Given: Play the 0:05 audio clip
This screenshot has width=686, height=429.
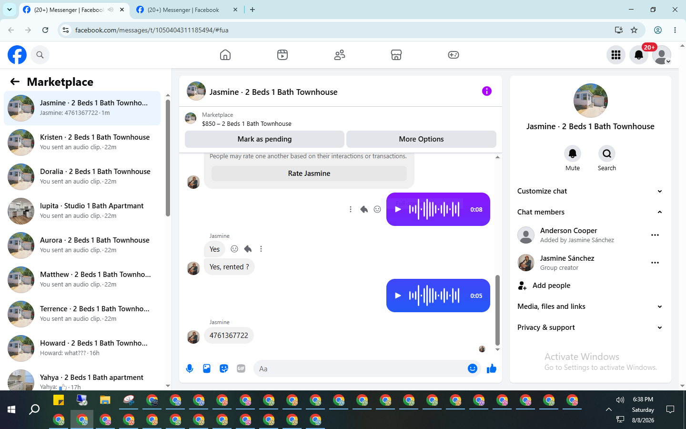Looking at the screenshot, I should coord(398,296).
